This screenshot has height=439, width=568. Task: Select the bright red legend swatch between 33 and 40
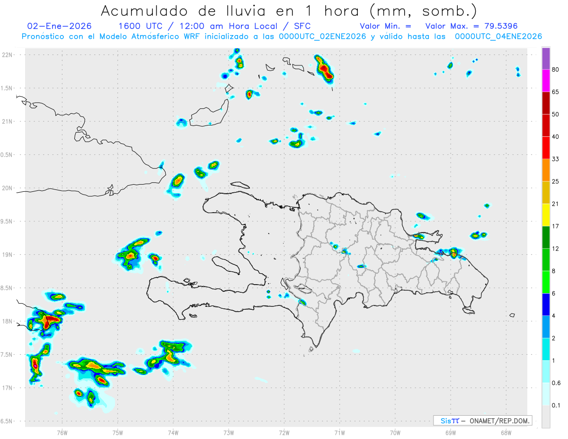tap(546, 148)
